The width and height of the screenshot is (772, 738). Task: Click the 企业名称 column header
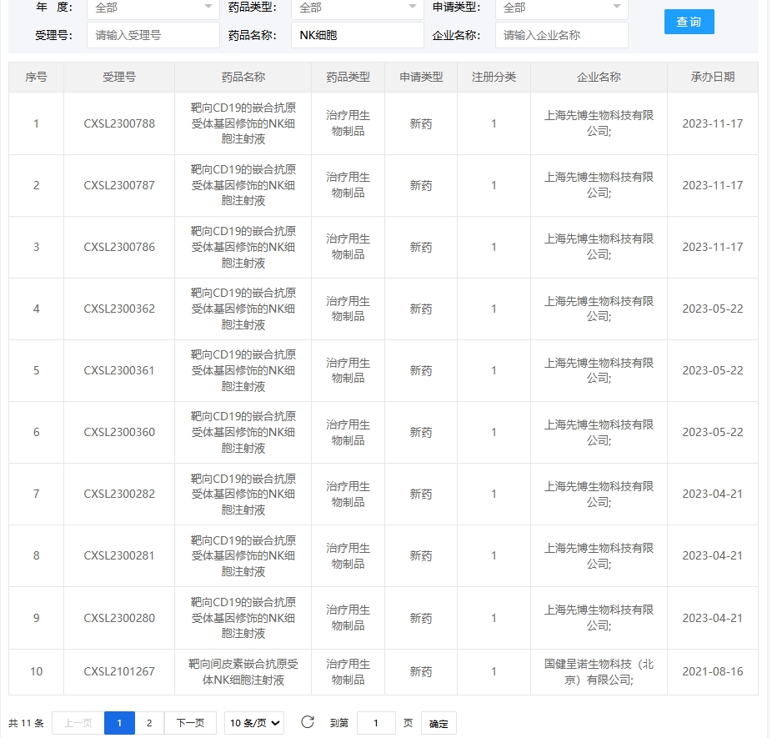[599, 77]
